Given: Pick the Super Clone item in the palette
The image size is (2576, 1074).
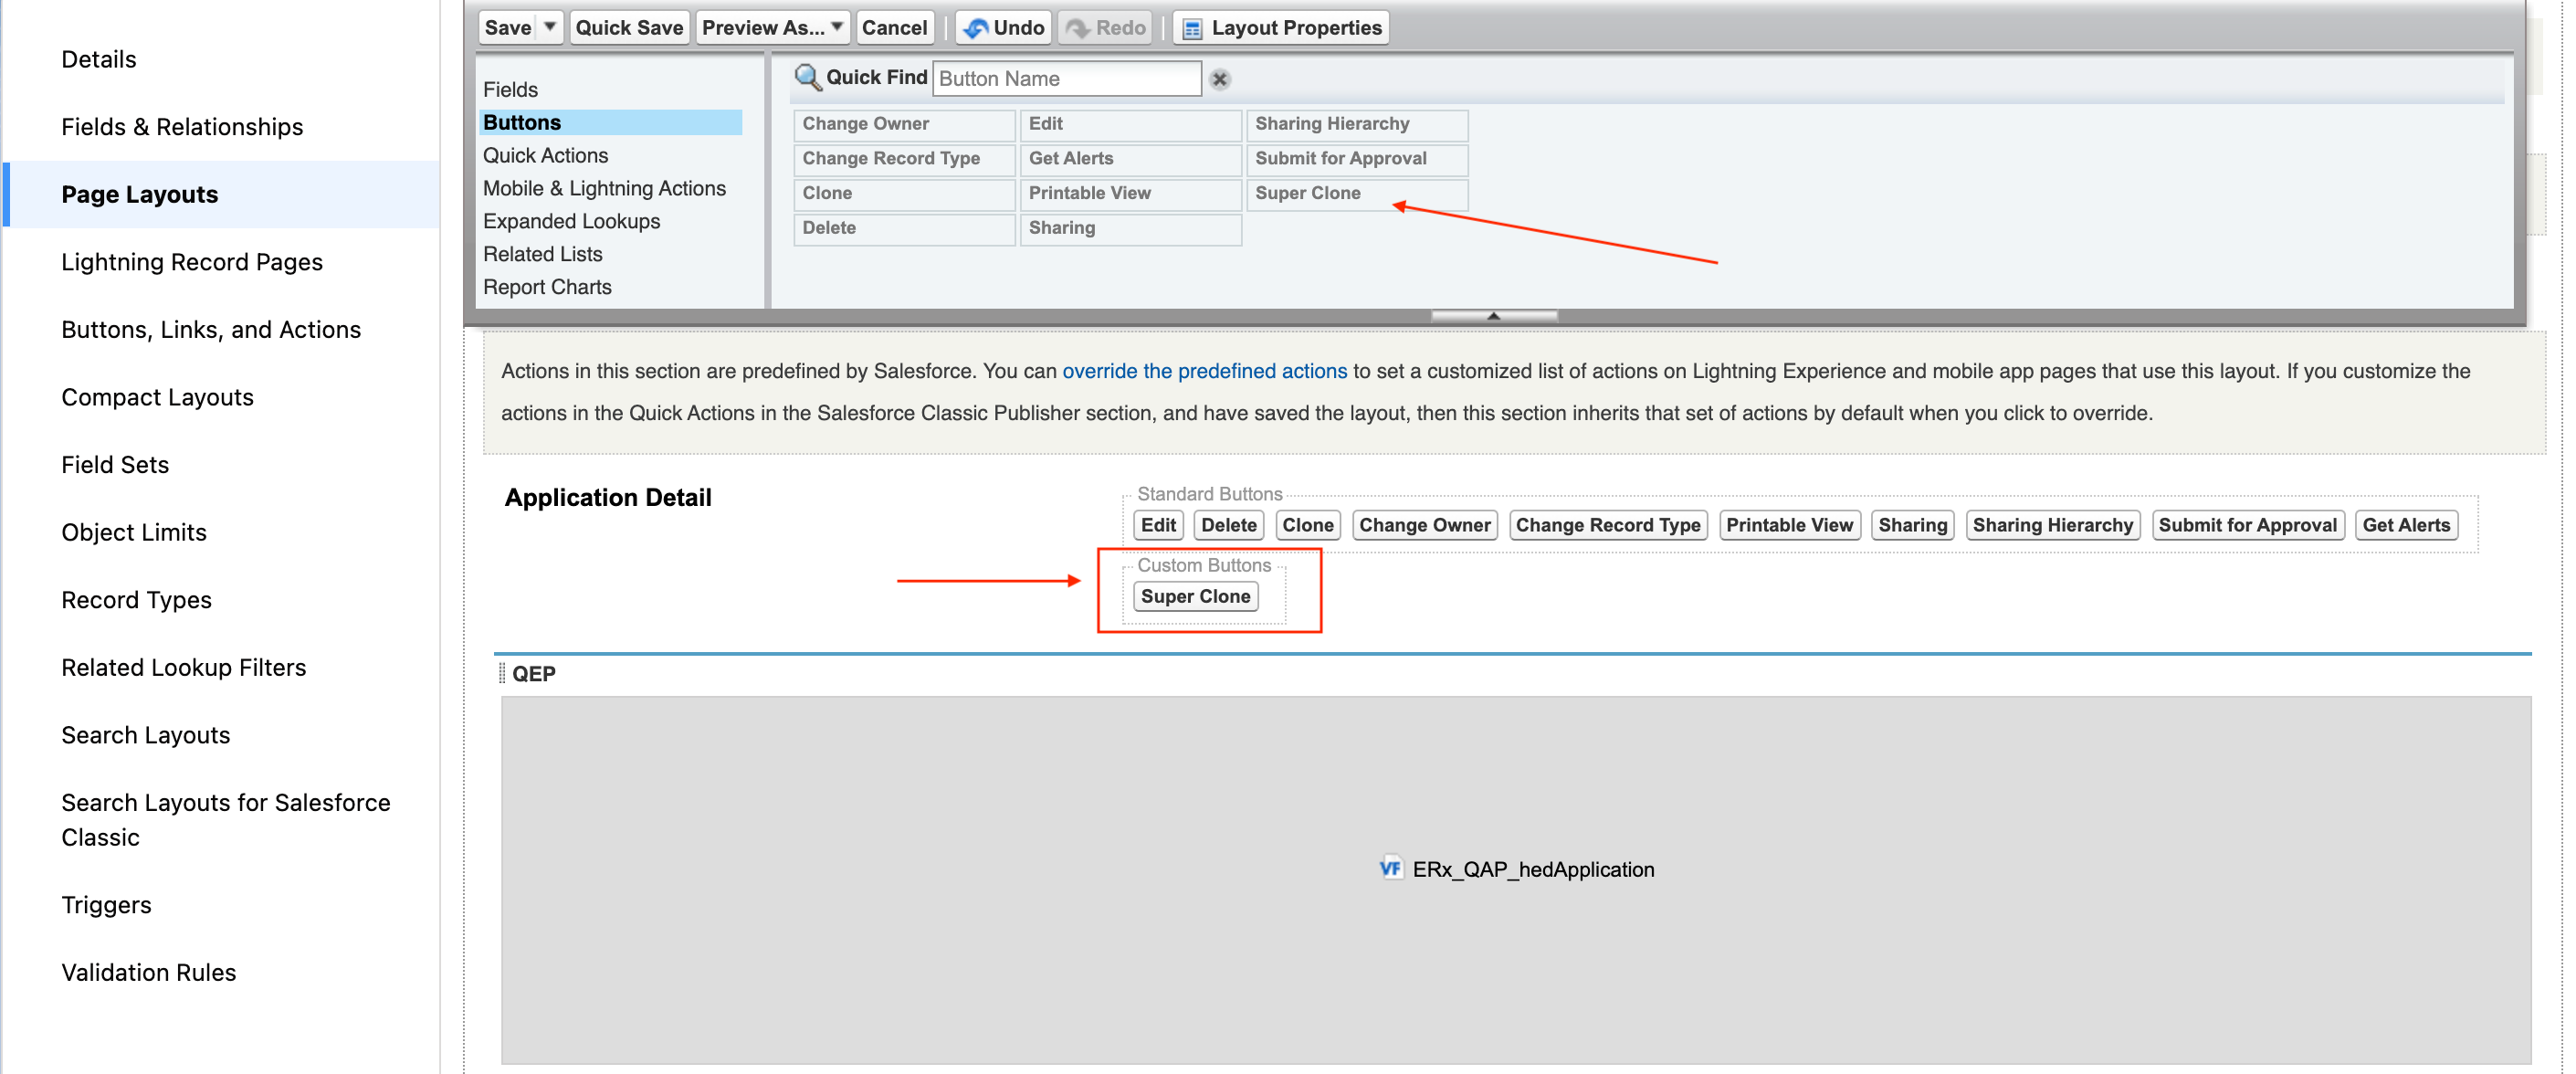Looking at the screenshot, I should point(1307,193).
